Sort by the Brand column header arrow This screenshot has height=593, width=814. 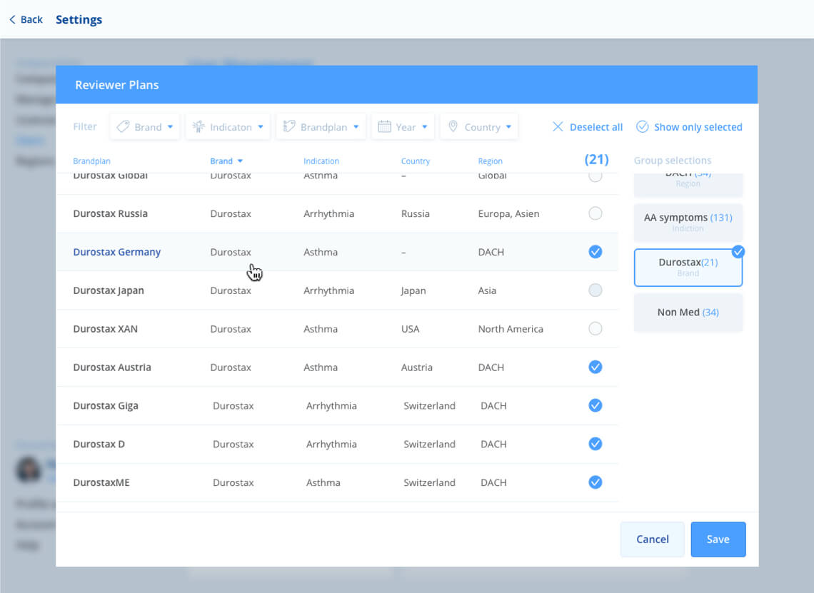[240, 161]
